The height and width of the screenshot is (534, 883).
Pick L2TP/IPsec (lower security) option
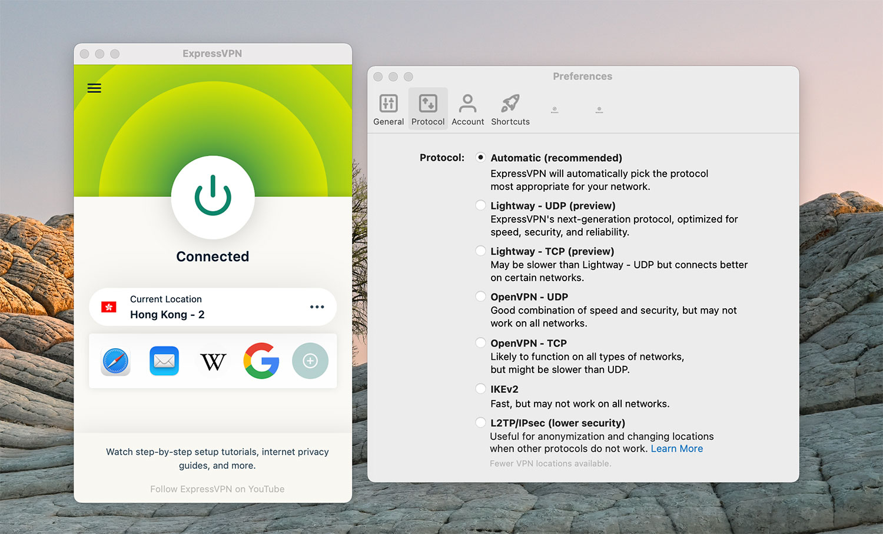tap(481, 423)
